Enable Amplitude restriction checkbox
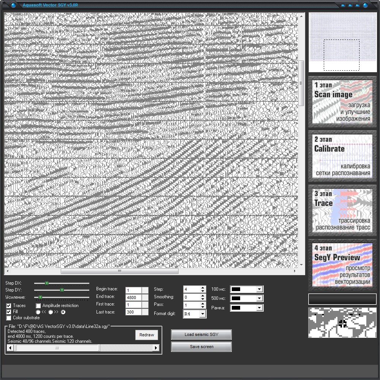The height and width of the screenshot is (380, 380). 38,306
